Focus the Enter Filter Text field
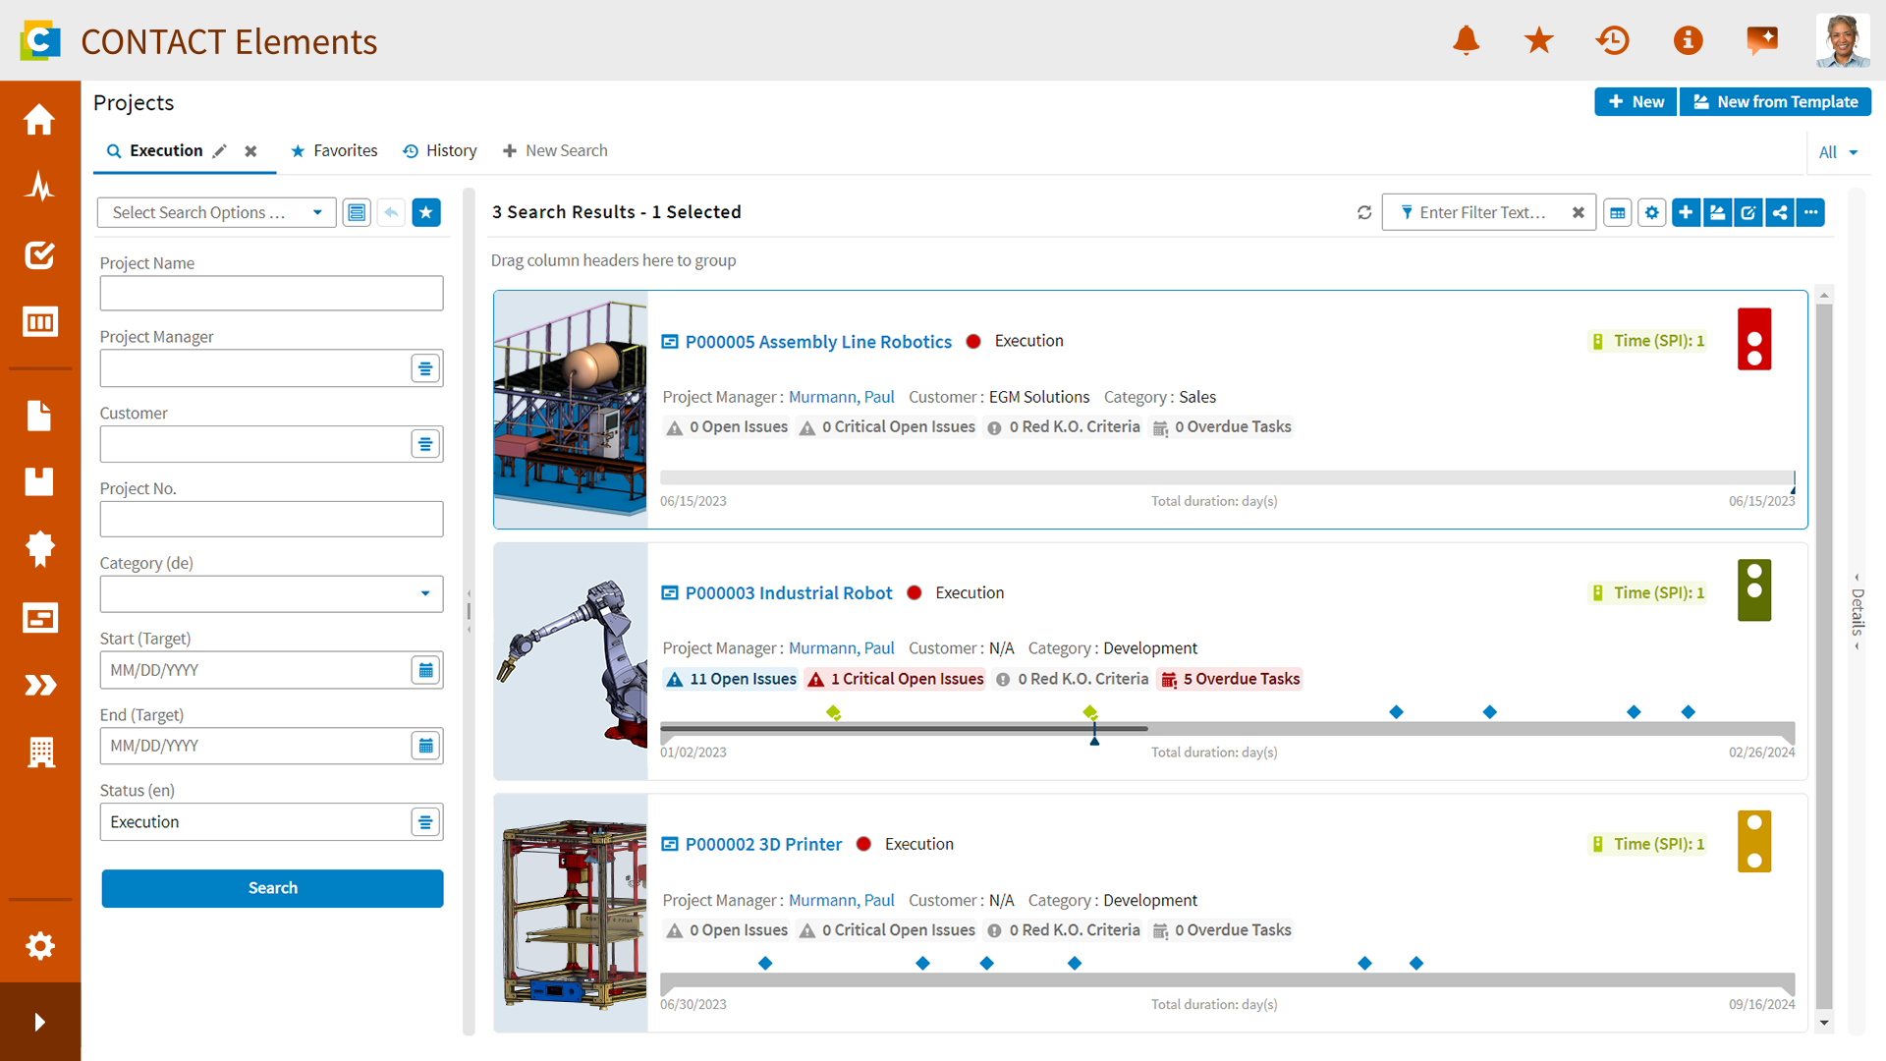The width and height of the screenshot is (1886, 1061). [1482, 212]
